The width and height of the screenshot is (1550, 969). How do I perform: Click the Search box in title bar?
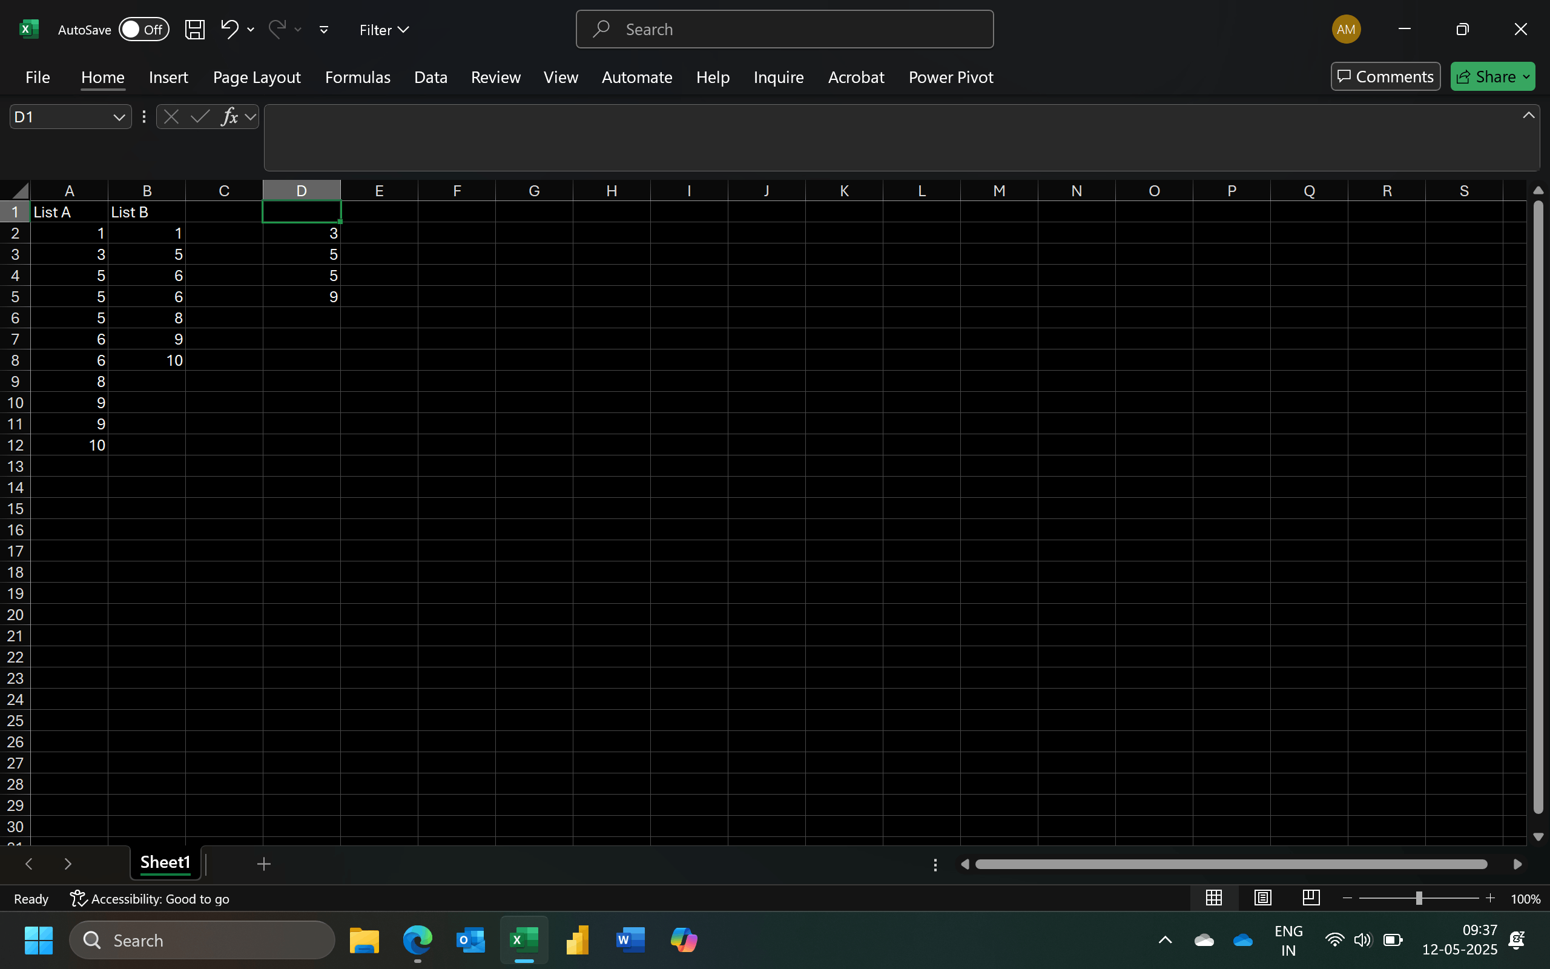pyautogui.click(x=784, y=30)
